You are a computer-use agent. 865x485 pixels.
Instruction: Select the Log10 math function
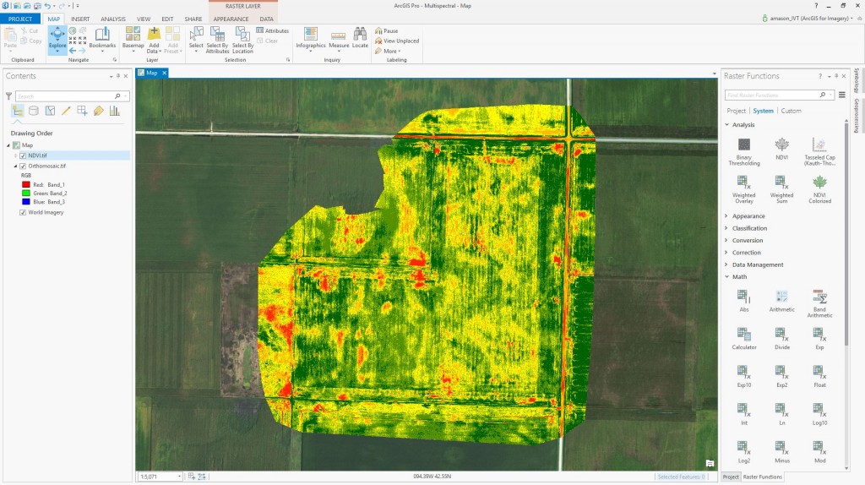pyautogui.click(x=819, y=414)
